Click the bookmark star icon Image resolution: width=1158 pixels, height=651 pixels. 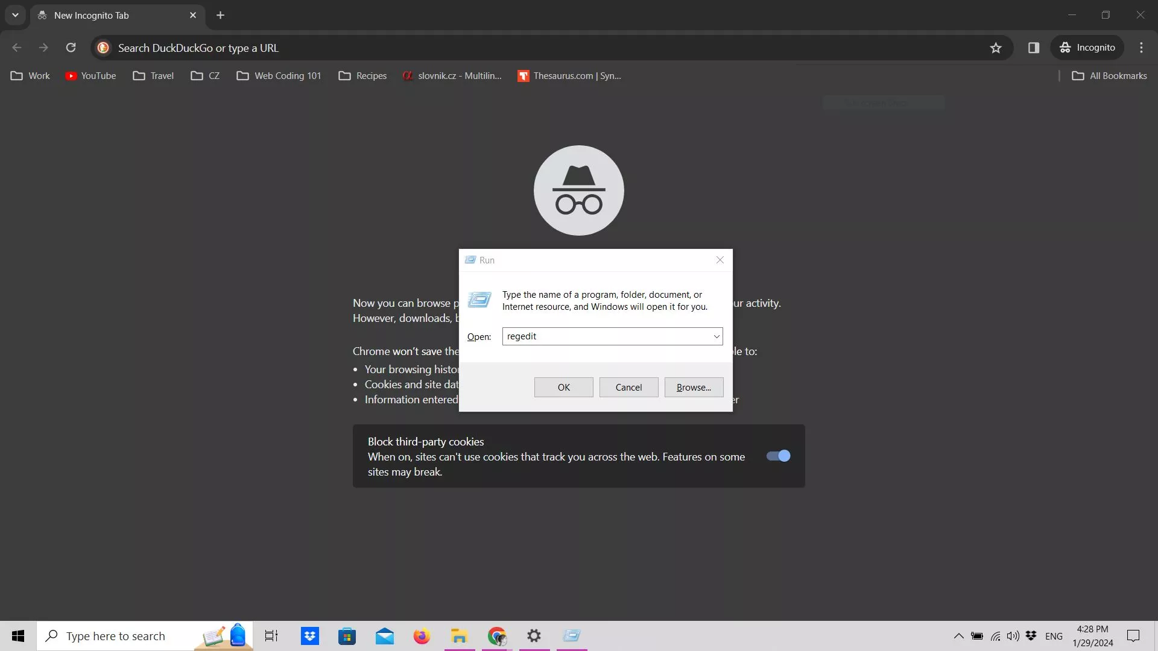[996, 48]
